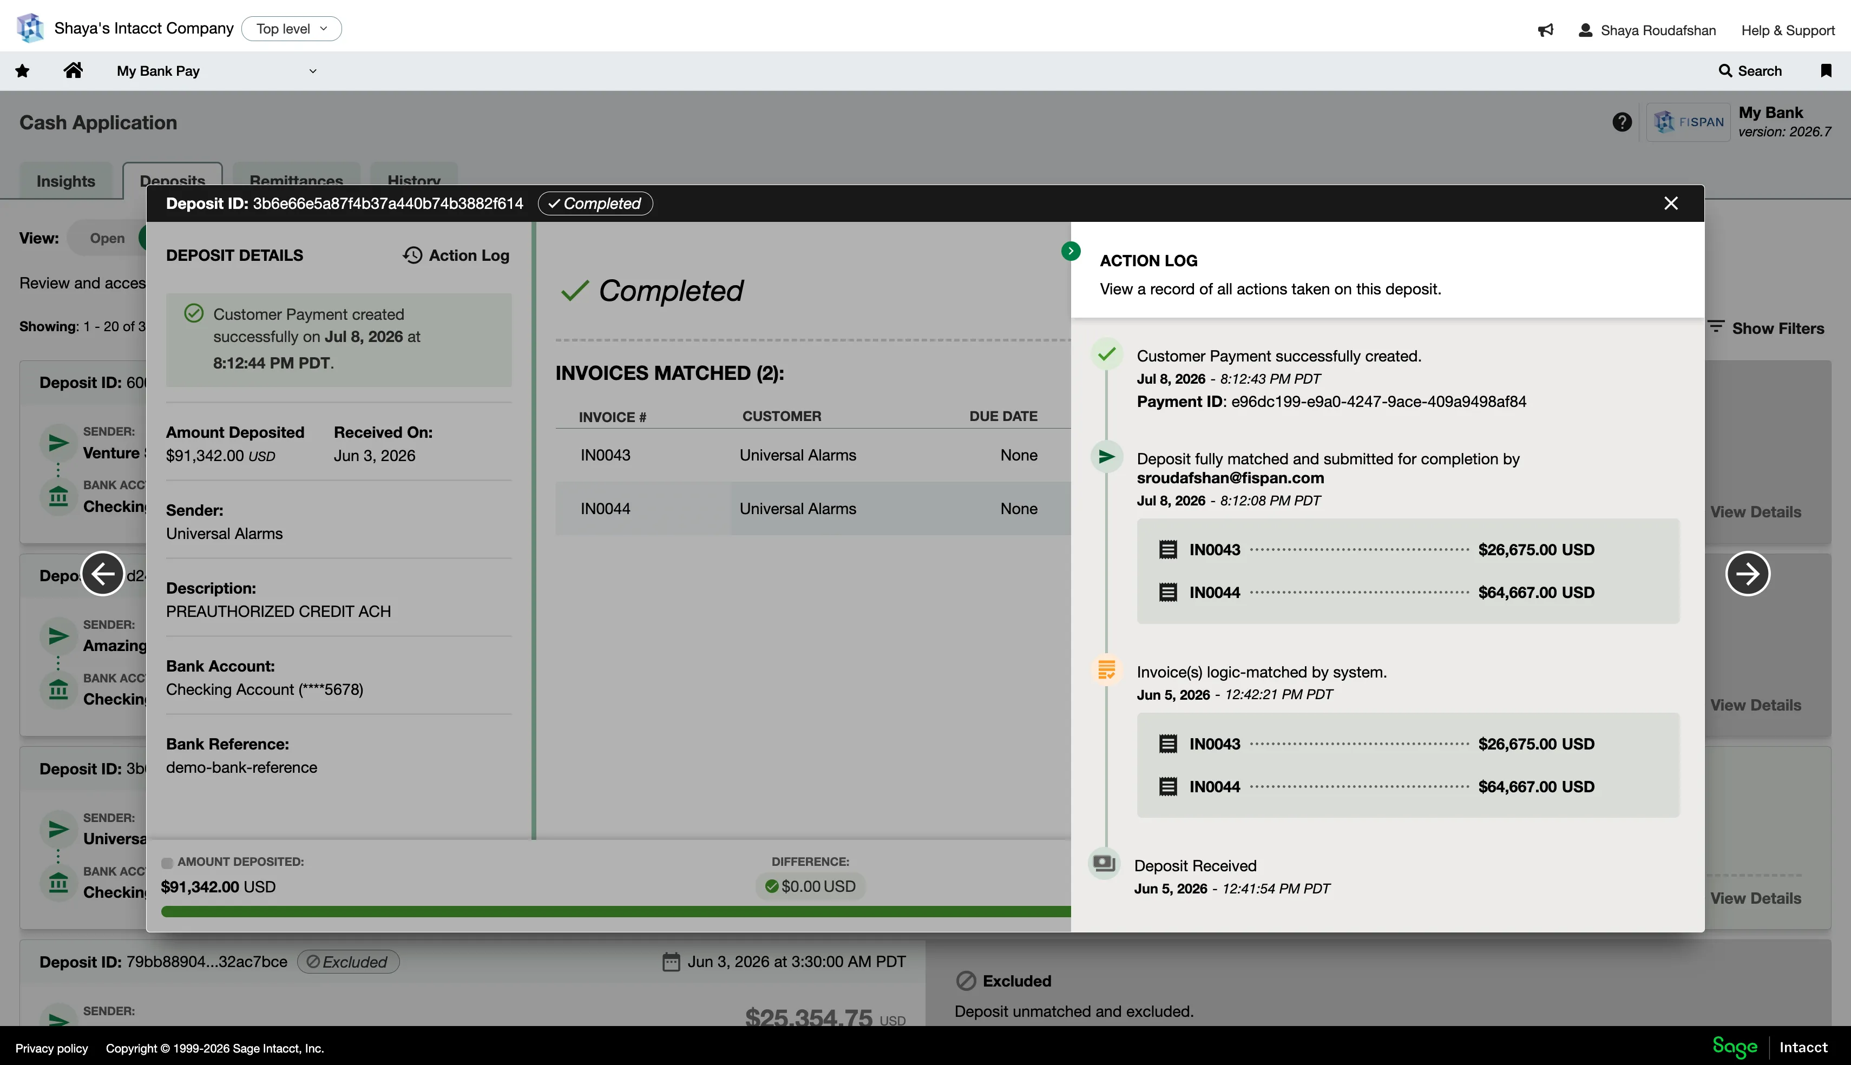Click the Payment ID value in action log

point(1379,402)
